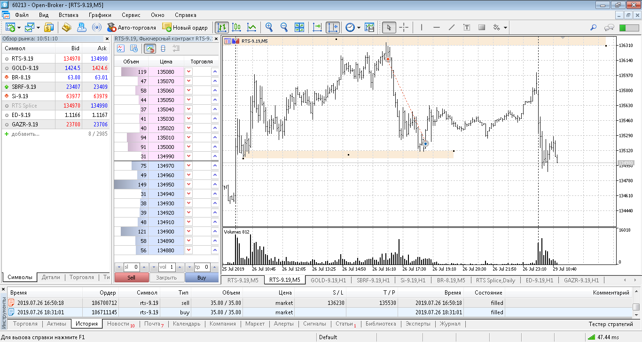Select the text label drawing tool
Viewport: 642px width, 342px height.
(467, 27)
